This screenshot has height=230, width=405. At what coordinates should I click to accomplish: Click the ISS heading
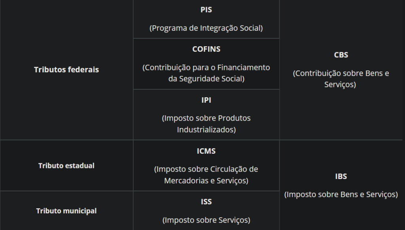(x=206, y=202)
